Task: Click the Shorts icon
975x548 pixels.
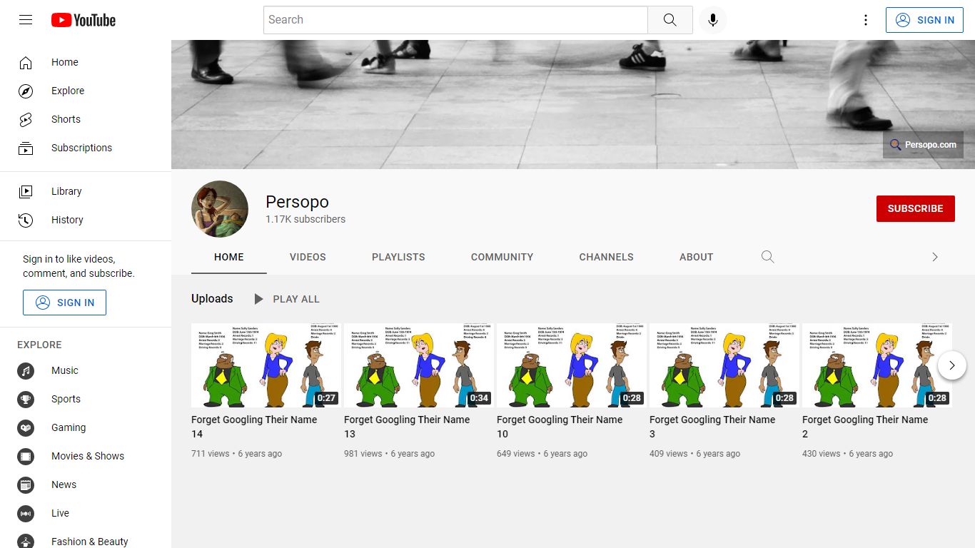Action: (x=26, y=119)
